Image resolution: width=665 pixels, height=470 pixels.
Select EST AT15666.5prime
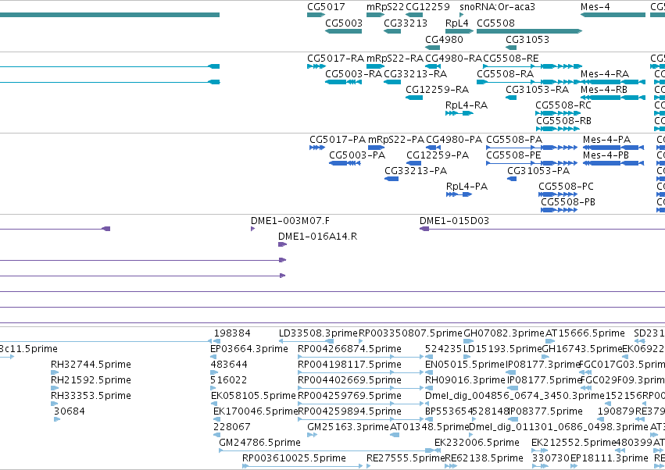point(585,333)
